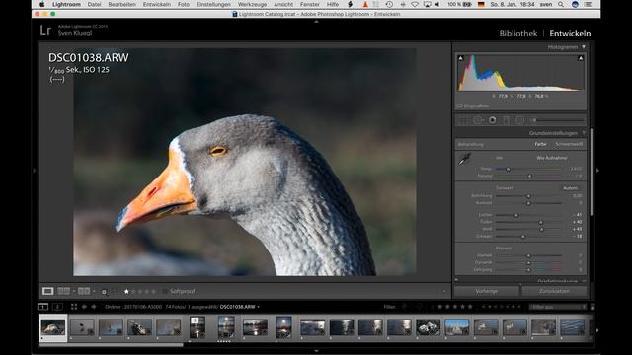Expand the left panel group

35,171
